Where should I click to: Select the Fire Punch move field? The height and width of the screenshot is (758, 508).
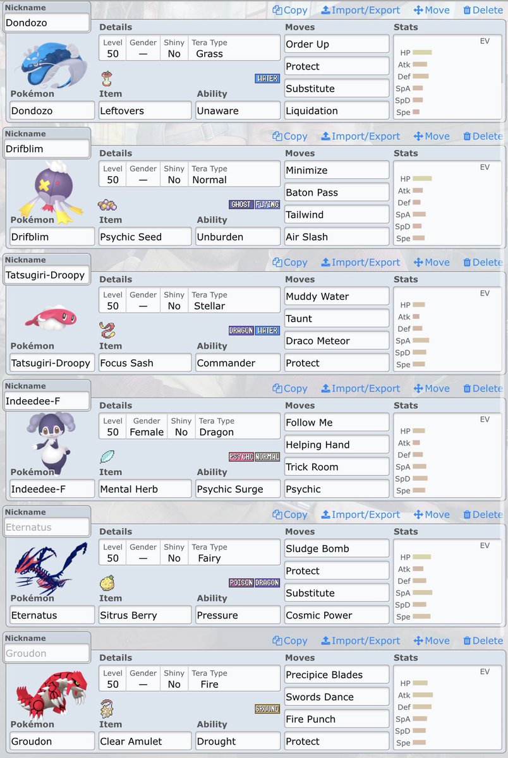[337, 719]
